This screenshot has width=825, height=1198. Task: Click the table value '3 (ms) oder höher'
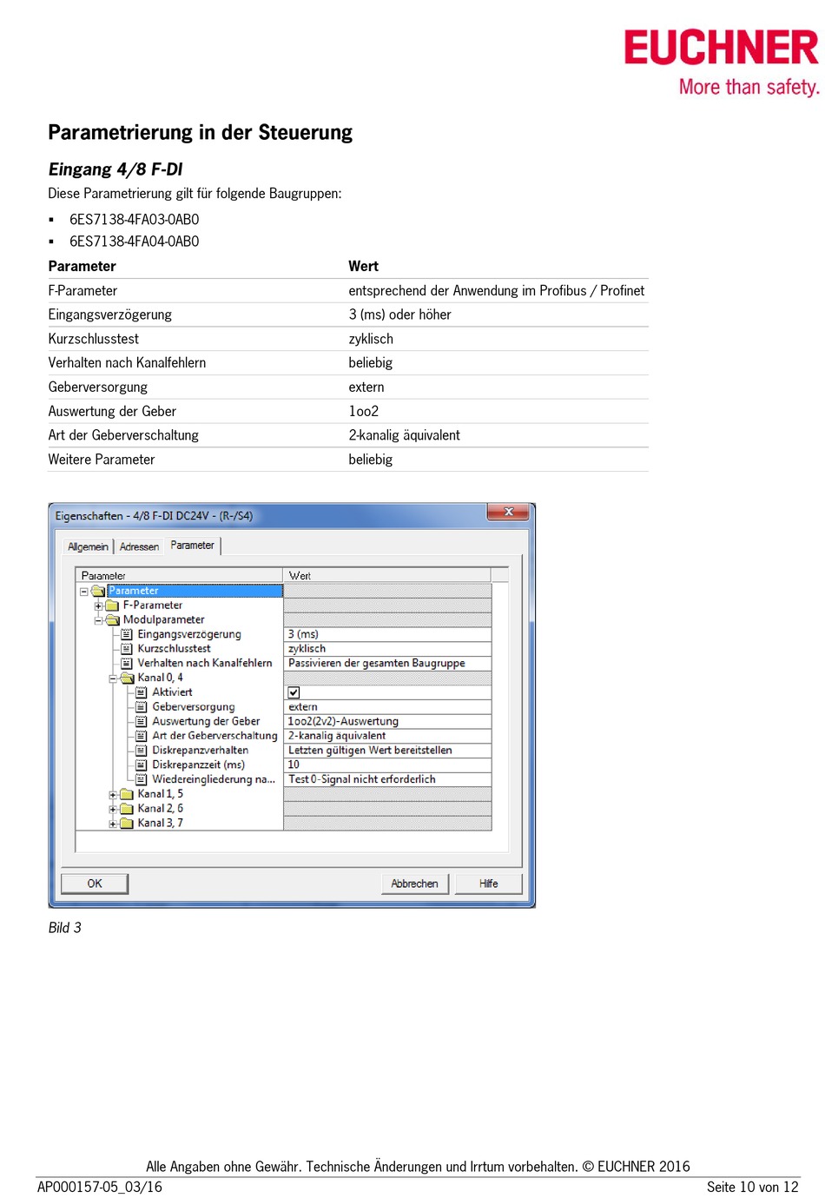(400, 315)
